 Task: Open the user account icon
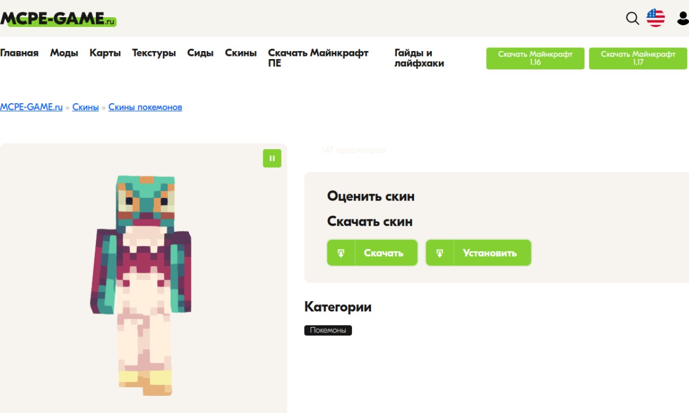pyautogui.click(x=683, y=19)
